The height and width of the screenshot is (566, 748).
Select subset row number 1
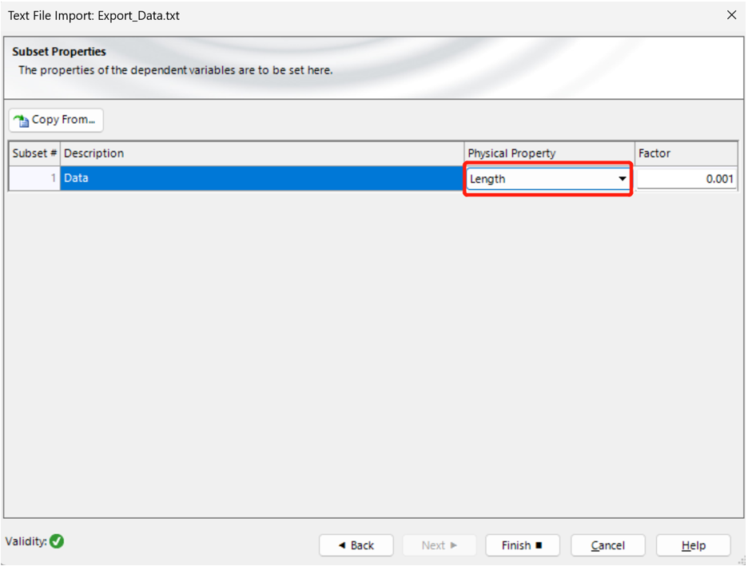coord(34,179)
